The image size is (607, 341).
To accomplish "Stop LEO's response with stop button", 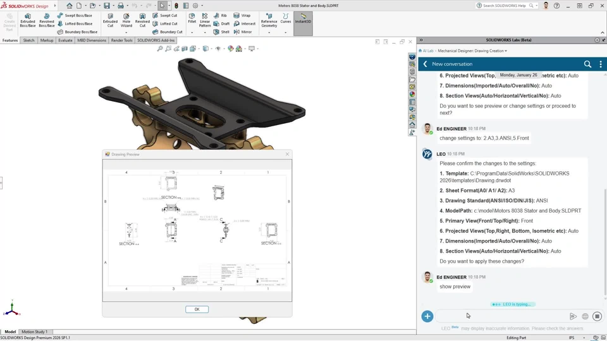I will point(597,316).
